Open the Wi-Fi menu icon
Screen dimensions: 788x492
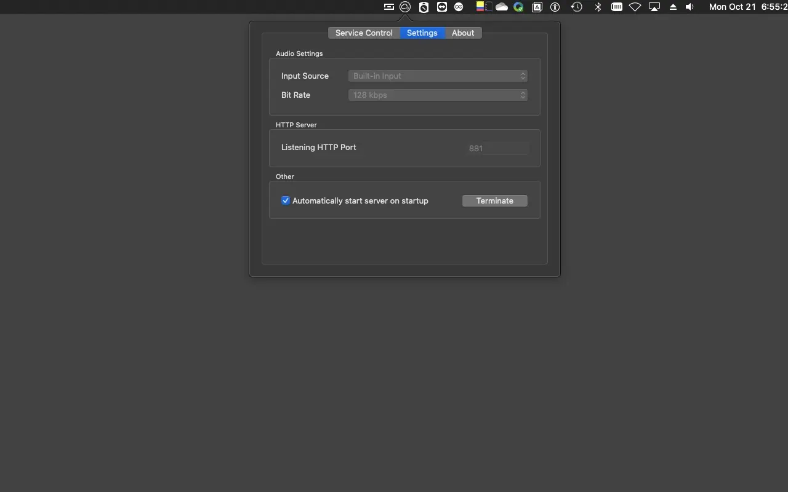tap(635, 7)
